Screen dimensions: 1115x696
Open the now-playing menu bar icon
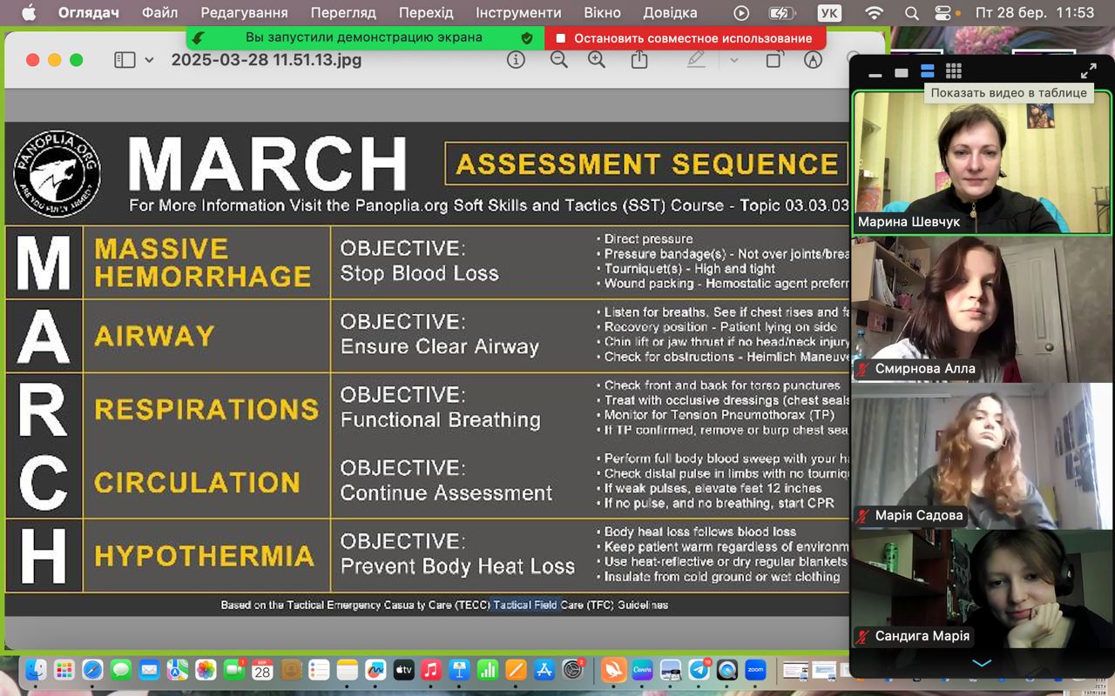[741, 12]
